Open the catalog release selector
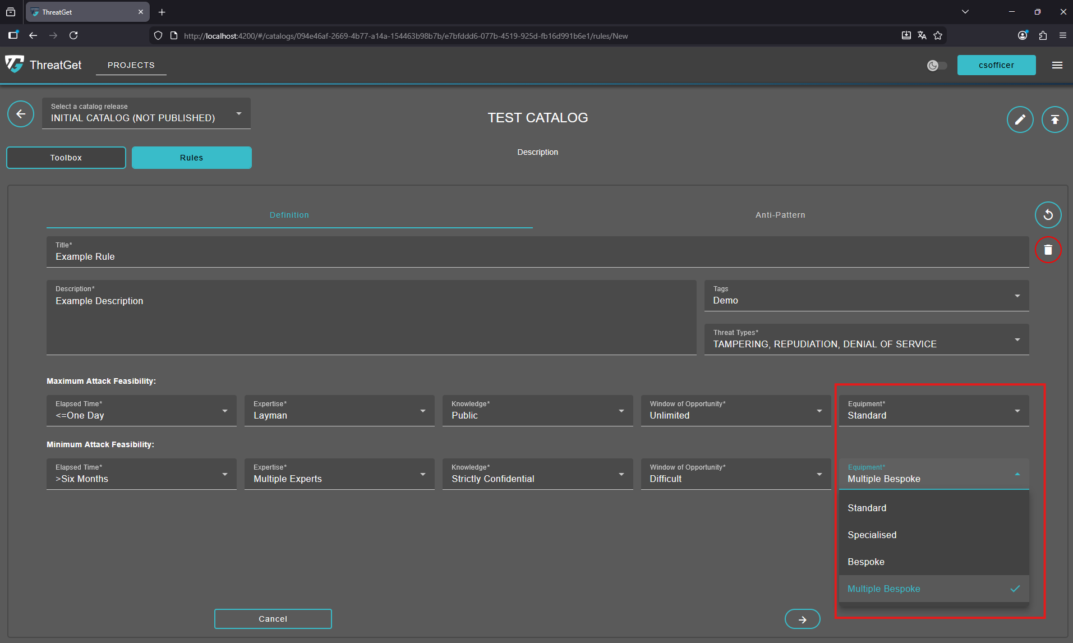Viewport: 1073px width, 643px height. coord(146,113)
